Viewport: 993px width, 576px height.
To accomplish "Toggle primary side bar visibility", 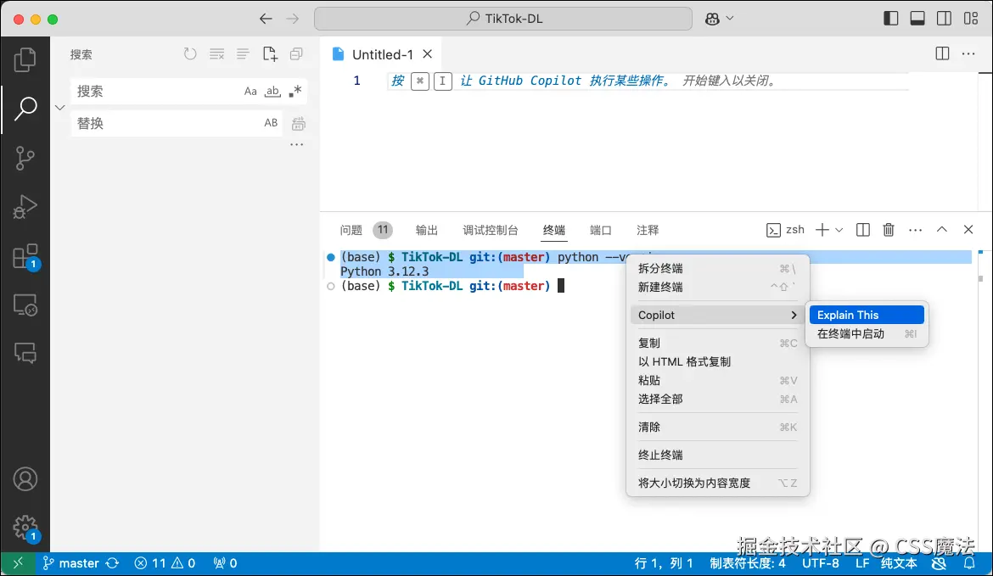I will [891, 19].
